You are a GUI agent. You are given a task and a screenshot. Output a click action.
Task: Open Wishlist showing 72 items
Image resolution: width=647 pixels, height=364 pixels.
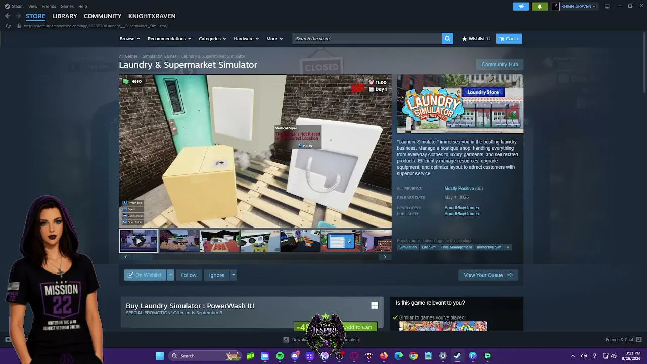pos(476,39)
